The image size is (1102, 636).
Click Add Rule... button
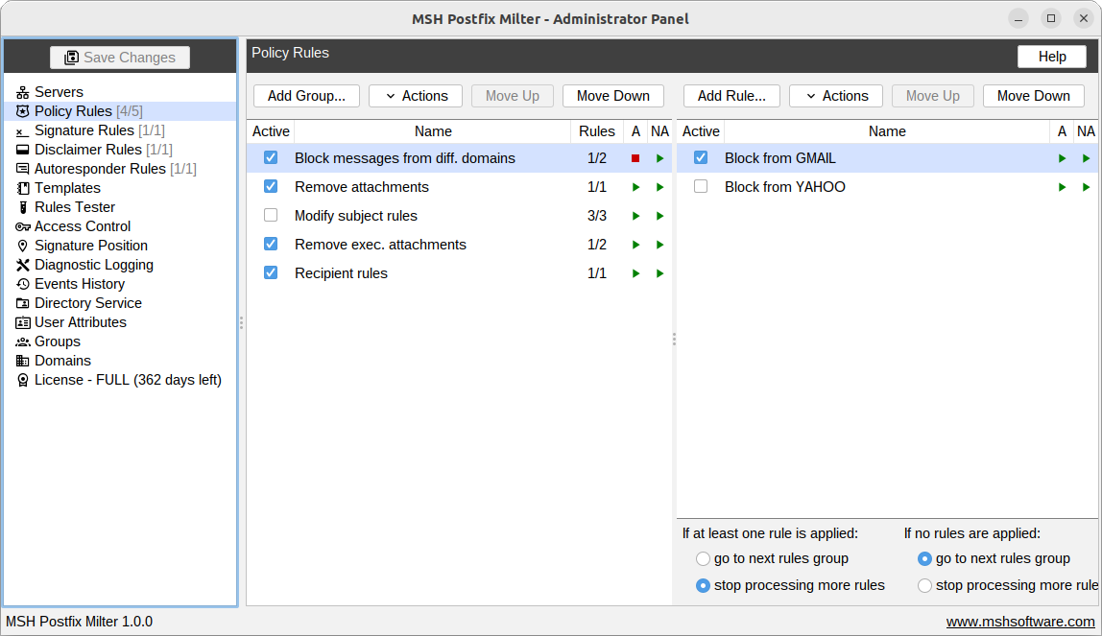click(731, 96)
